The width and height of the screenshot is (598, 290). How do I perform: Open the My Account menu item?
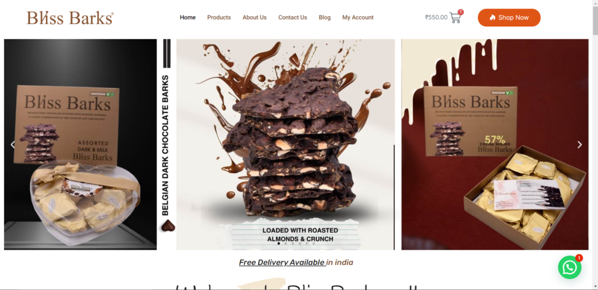pyautogui.click(x=358, y=18)
